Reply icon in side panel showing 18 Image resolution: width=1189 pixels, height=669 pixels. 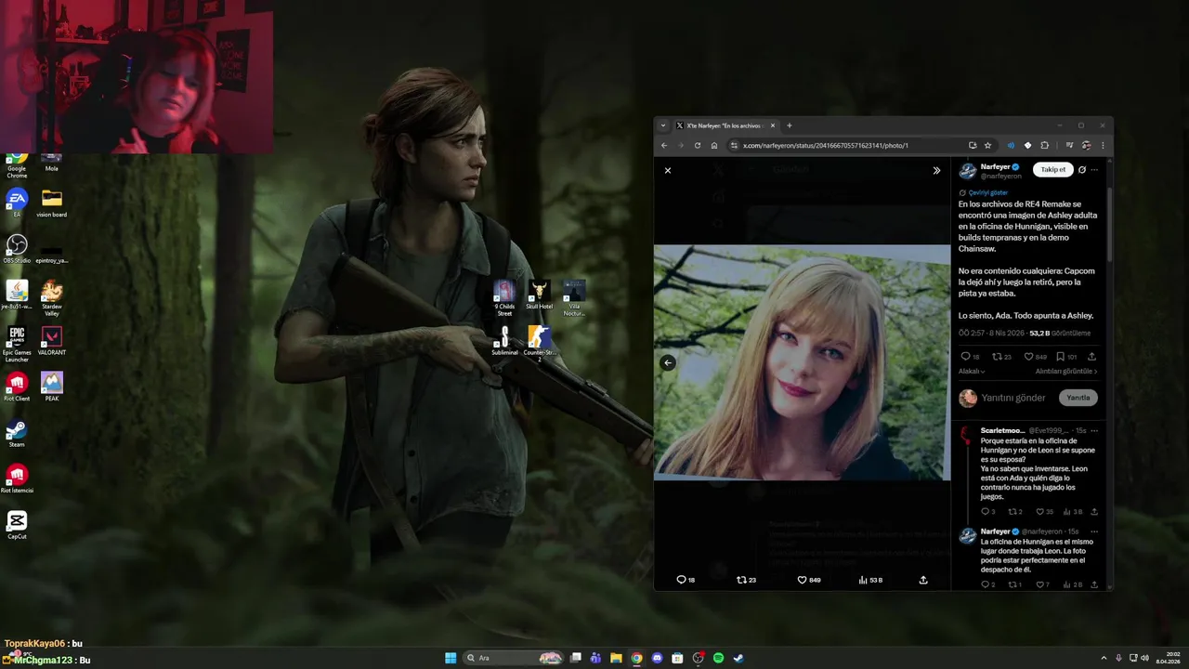[970, 357]
